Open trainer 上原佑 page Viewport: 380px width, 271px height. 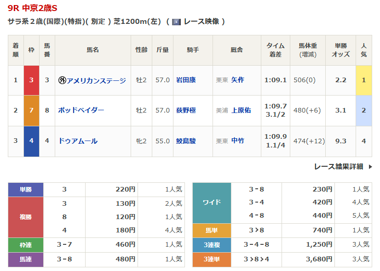[241, 110]
